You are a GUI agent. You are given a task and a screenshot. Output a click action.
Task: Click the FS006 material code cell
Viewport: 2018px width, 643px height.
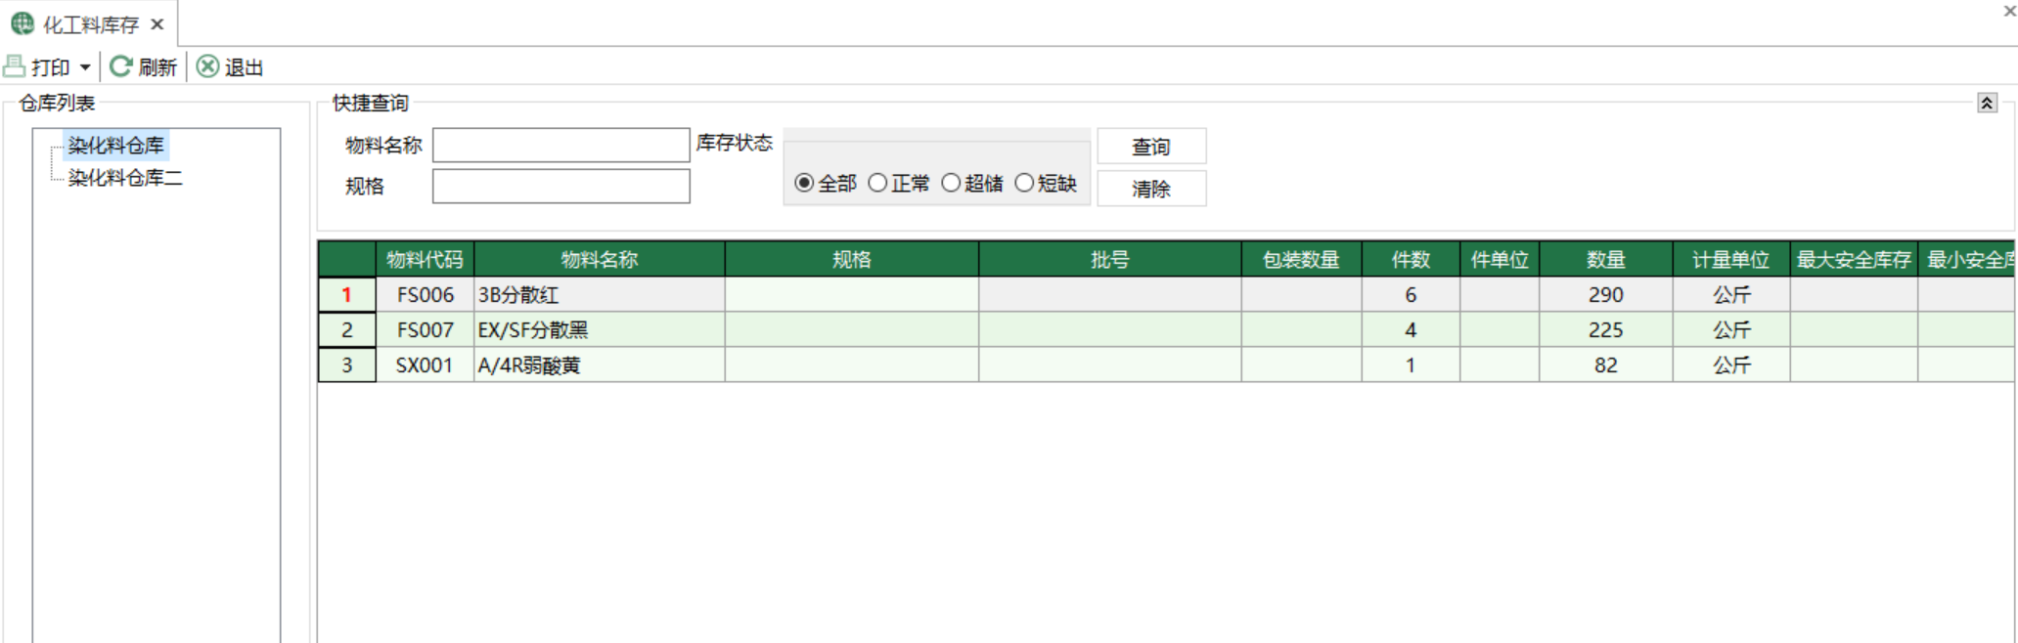tap(425, 294)
